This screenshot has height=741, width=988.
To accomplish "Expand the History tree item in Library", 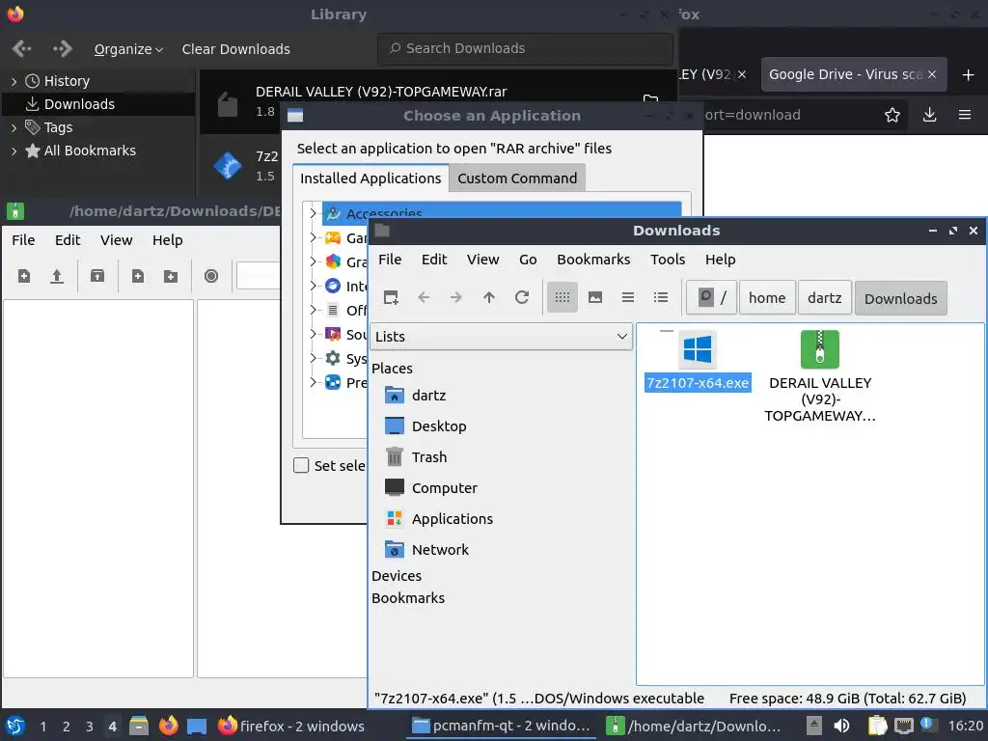I will (x=14, y=81).
